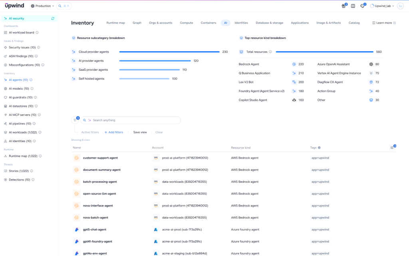Click the AI identities person icon

click(x=6, y=141)
